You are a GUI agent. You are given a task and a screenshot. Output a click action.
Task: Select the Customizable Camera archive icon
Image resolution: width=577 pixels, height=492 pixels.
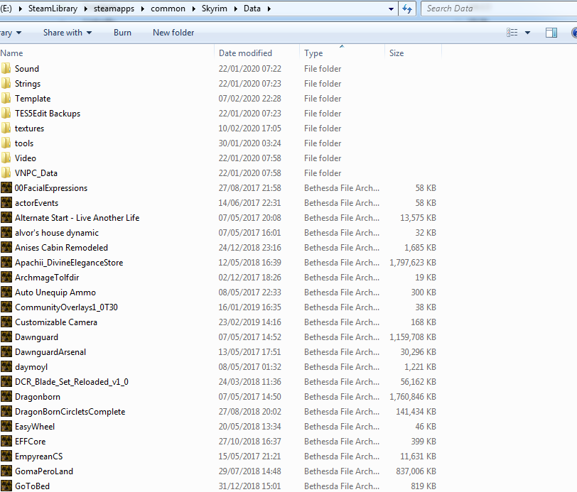click(x=6, y=322)
